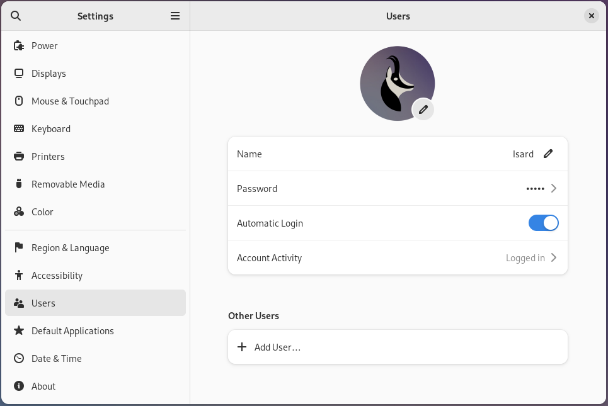Close the Settings window

[591, 16]
